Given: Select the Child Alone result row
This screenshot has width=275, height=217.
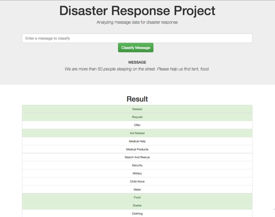Looking at the screenshot, I should 137,181.
